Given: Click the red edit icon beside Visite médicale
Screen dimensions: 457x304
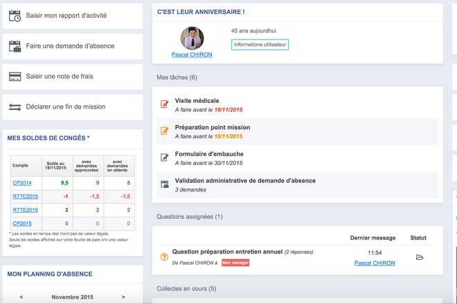Looking at the screenshot, I should pyautogui.click(x=165, y=104).
